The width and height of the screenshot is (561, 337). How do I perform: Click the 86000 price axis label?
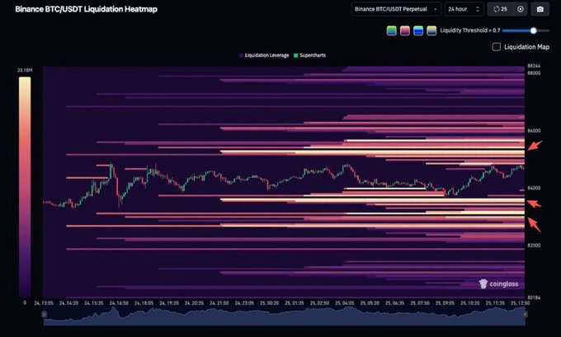click(x=534, y=131)
